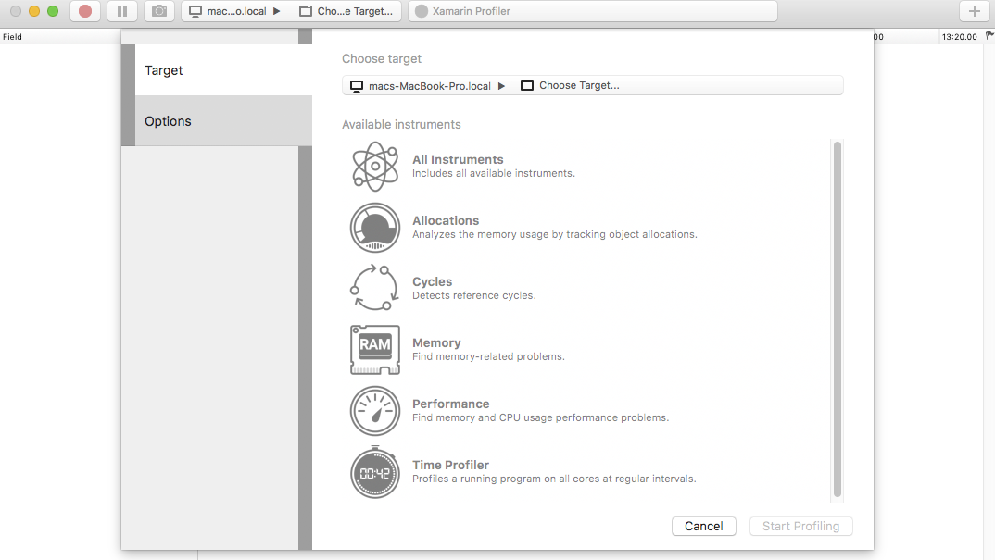Click the instruments list vertical scrollbar
Screen dimensions: 995x560
tap(837, 319)
